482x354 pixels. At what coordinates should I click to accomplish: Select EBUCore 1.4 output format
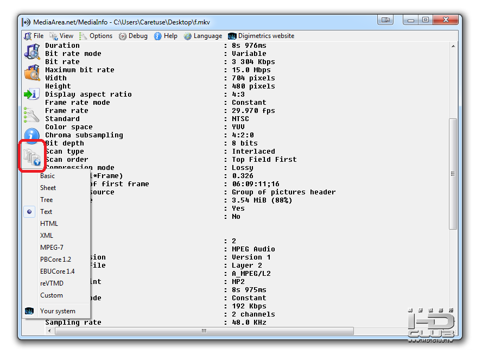57,271
